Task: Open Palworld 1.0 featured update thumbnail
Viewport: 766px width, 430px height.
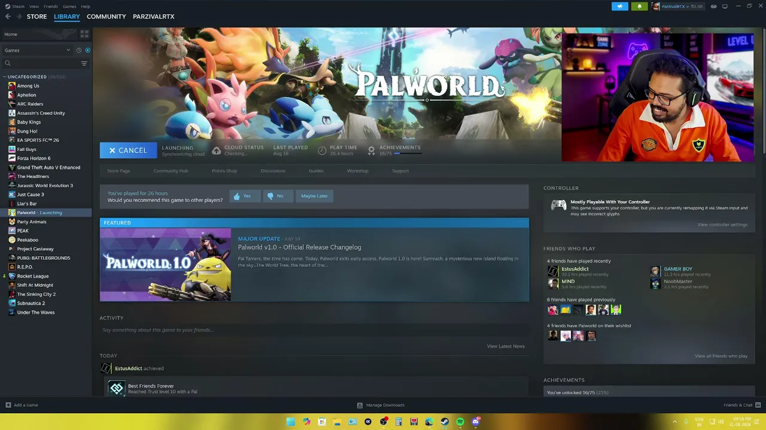Action: click(165, 265)
